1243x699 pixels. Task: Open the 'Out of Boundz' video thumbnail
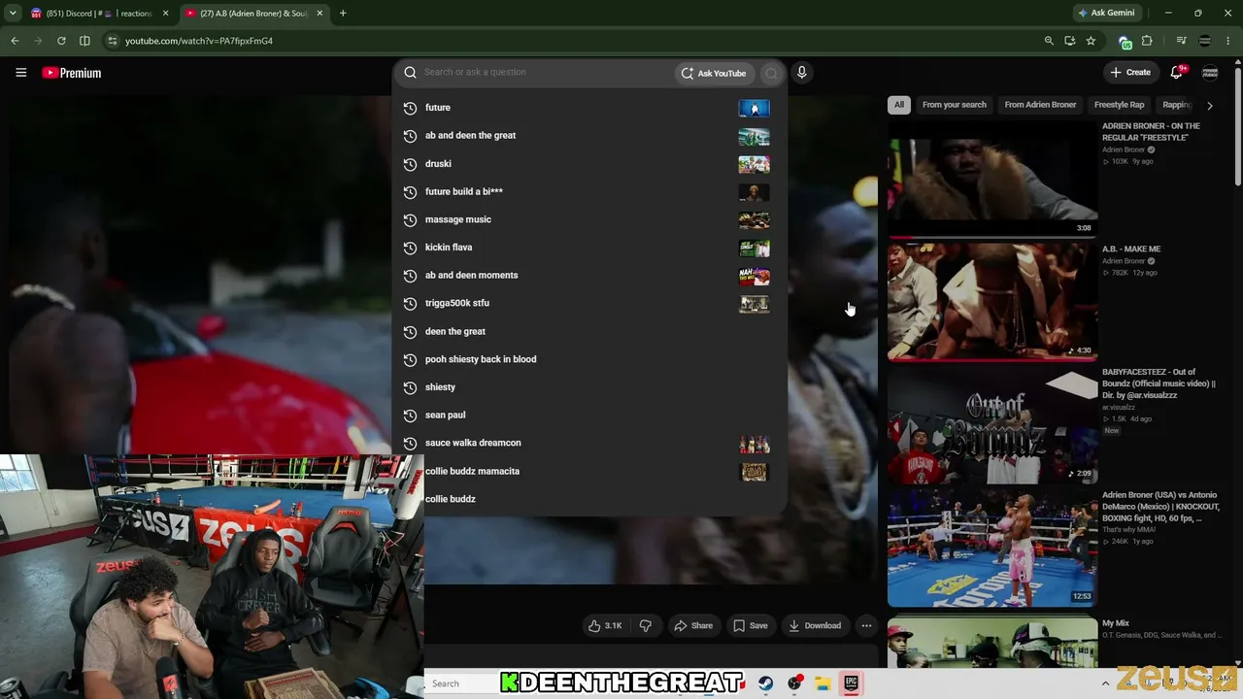point(992,424)
